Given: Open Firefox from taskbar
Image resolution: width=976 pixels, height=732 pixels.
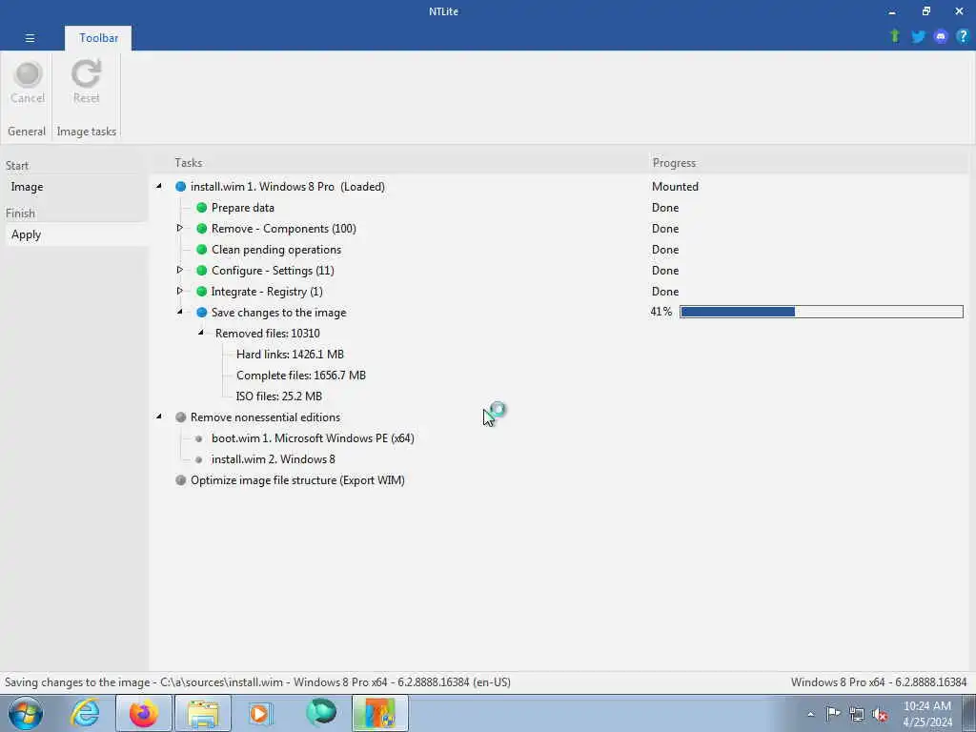Looking at the screenshot, I should tap(144, 713).
